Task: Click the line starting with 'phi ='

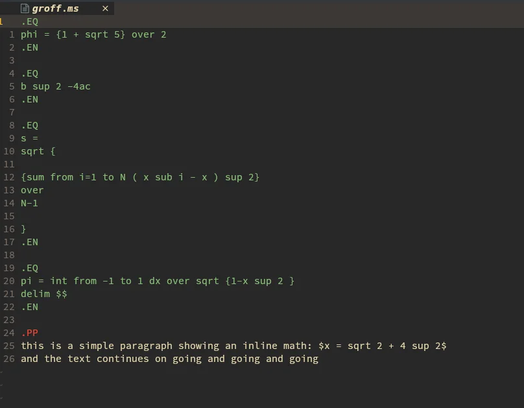Action: point(93,34)
